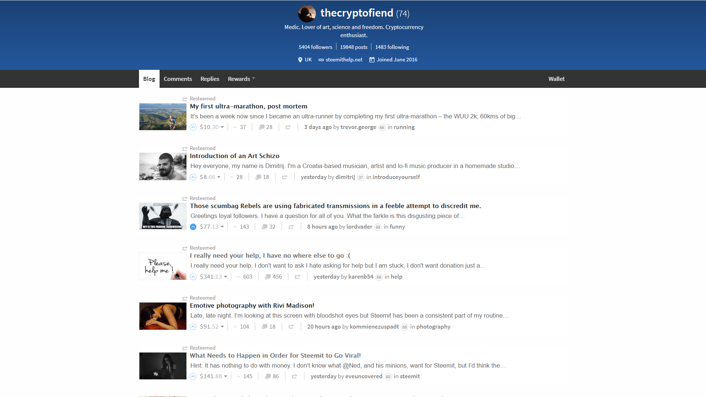Remove upvote on the scumbag Rebels post
Screen dimensions: 706x397
193,227
